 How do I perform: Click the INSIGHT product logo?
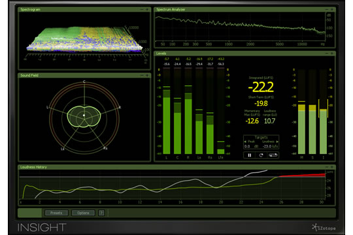click(x=42, y=228)
